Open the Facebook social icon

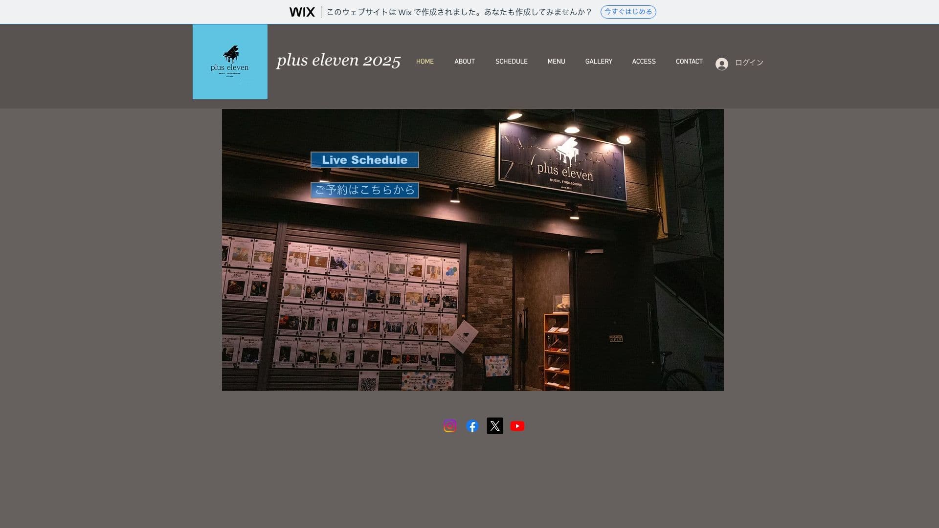(x=472, y=426)
